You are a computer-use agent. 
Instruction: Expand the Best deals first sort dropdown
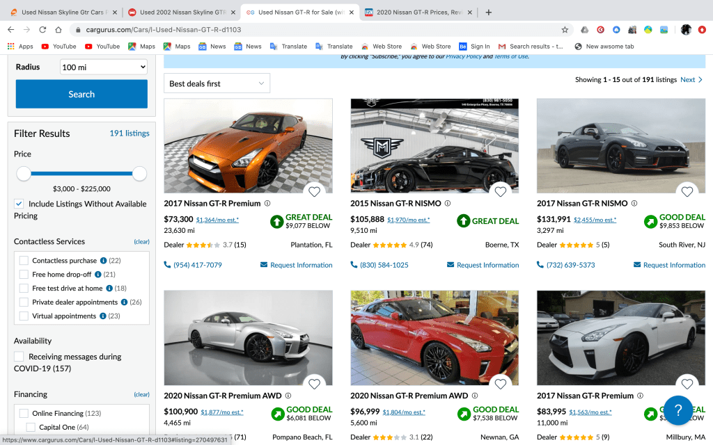click(217, 83)
